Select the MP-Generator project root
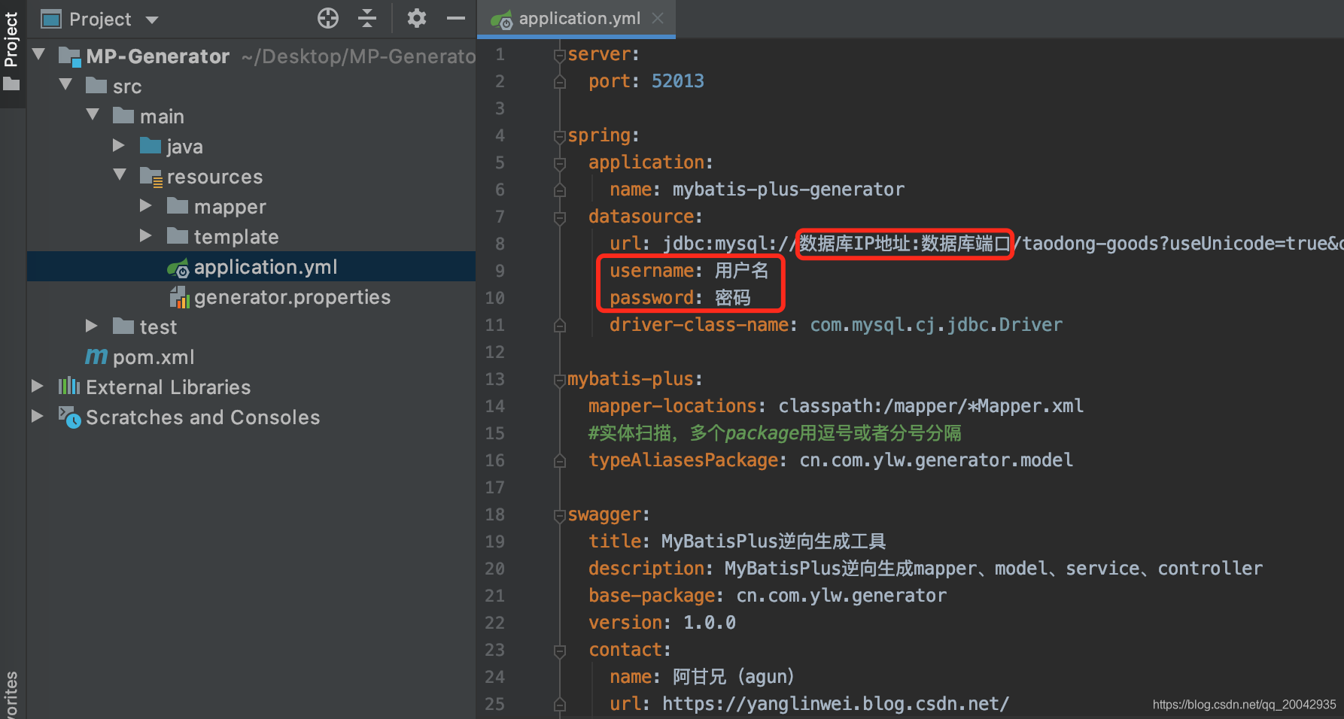1344x719 pixels. pos(157,56)
